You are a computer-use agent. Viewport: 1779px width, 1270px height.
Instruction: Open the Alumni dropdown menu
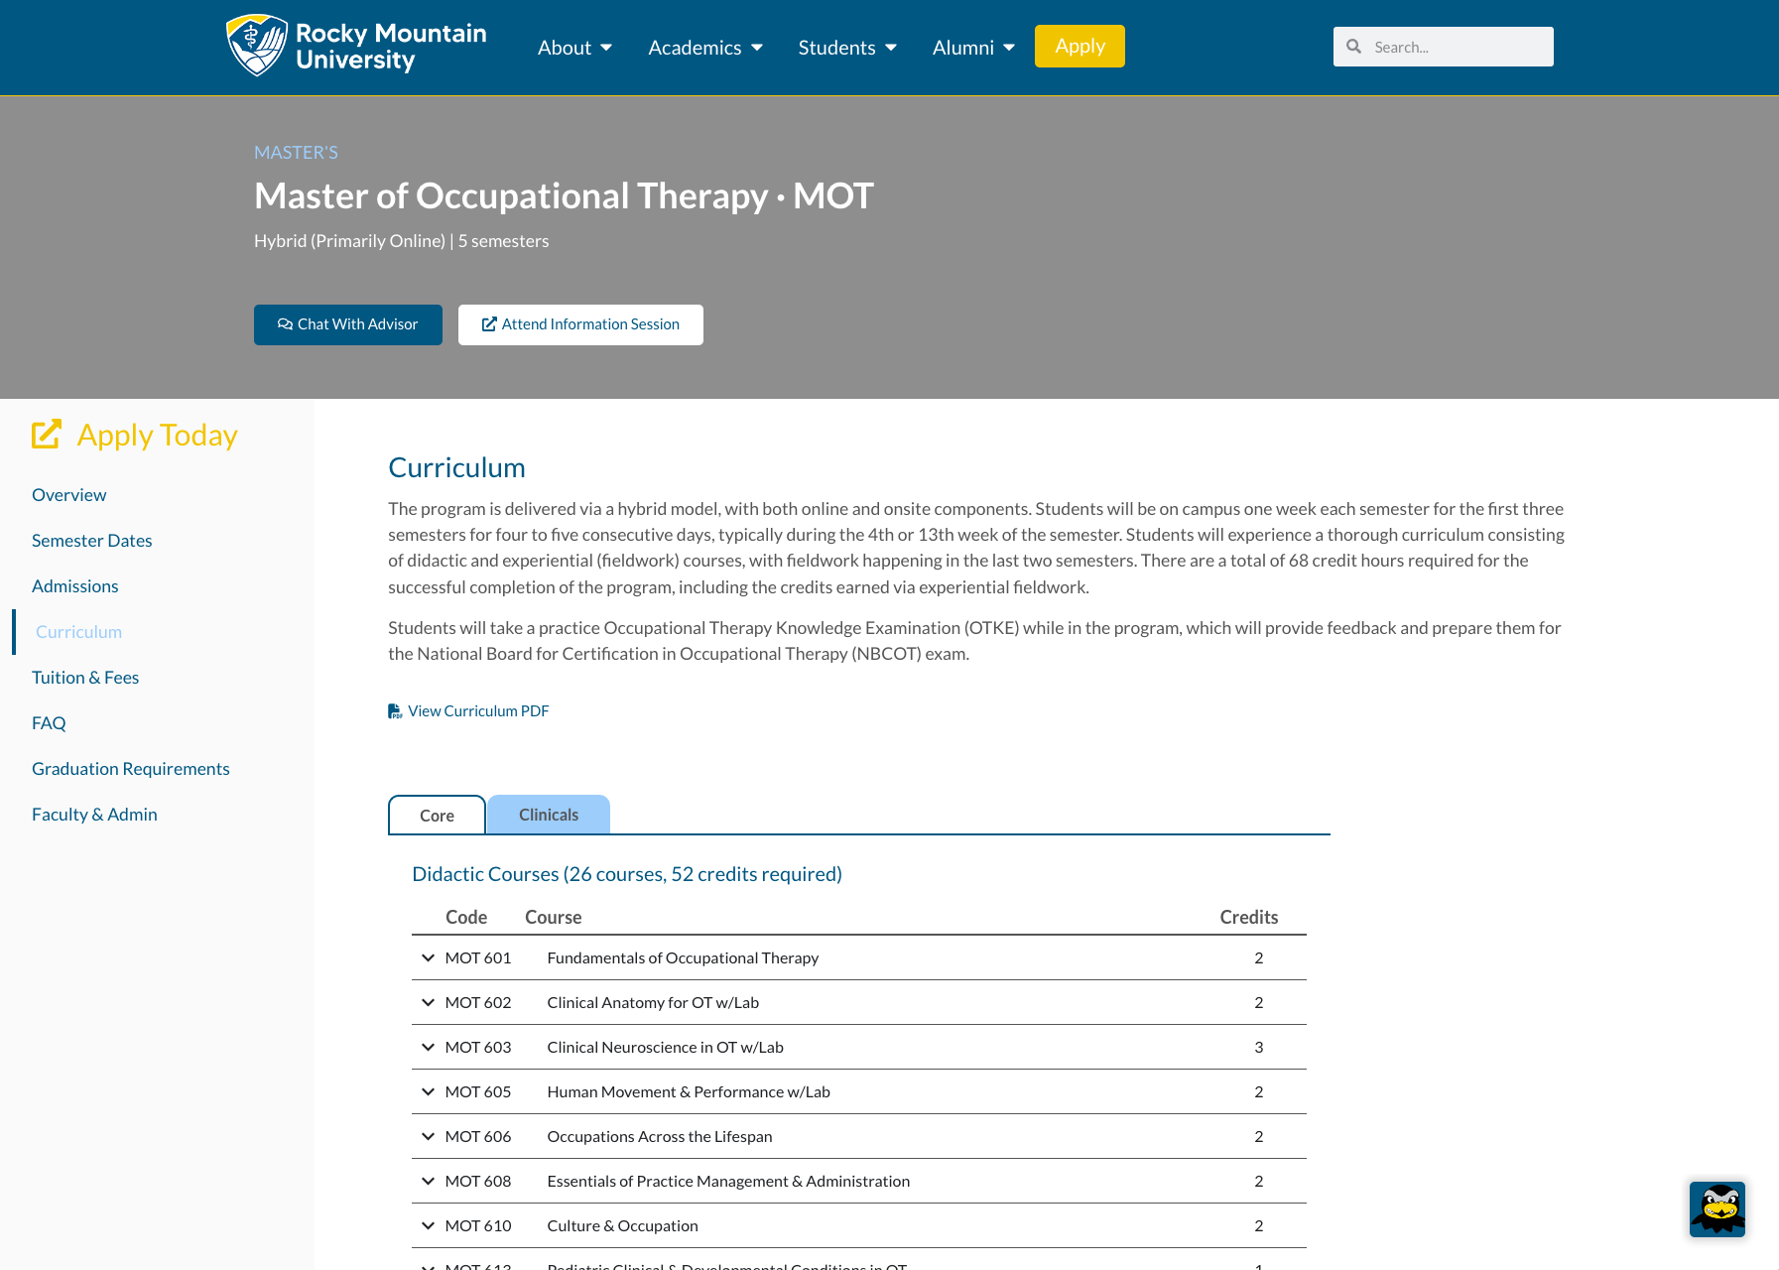pos(973,48)
